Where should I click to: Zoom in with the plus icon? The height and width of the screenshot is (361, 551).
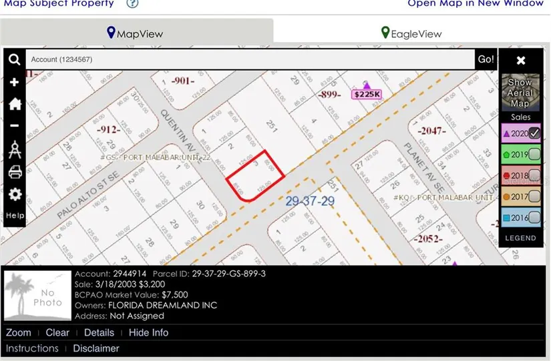pyautogui.click(x=14, y=82)
